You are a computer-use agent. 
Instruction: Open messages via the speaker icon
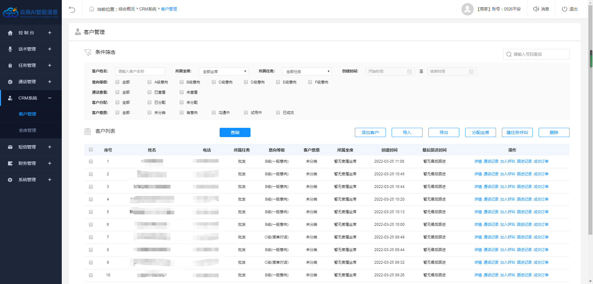pos(536,9)
